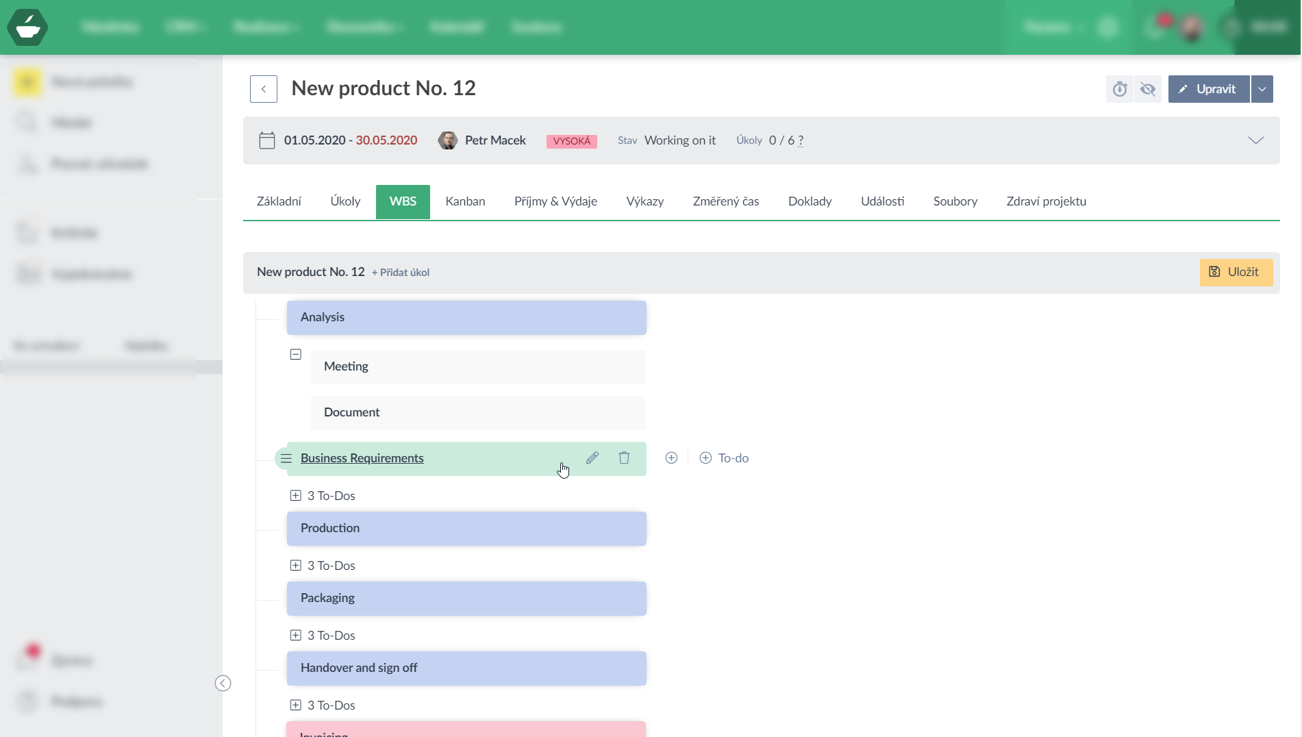Viewport: 1302px width, 737px height.
Task: Expand 3 To-Dos under Business Requirements
Action: click(x=296, y=496)
